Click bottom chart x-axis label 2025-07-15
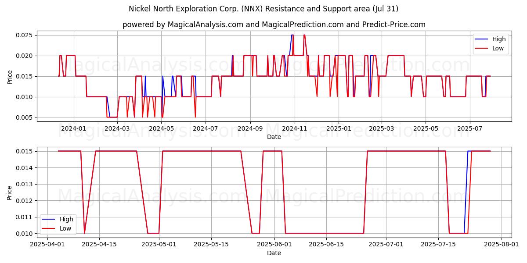Image resolution: width=527 pixels, height=263 pixels. (438, 245)
